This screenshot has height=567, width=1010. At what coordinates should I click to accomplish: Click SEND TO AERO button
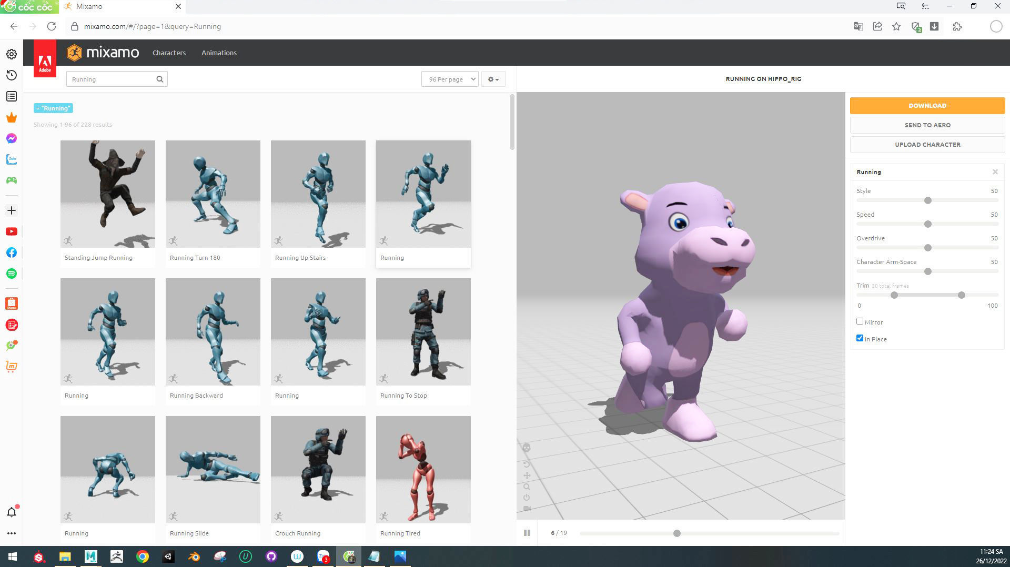point(927,125)
